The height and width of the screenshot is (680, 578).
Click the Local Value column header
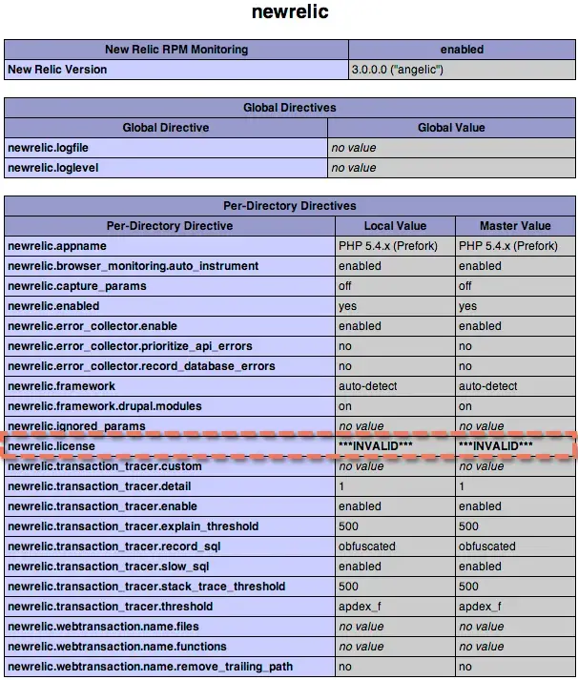click(393, 226)
